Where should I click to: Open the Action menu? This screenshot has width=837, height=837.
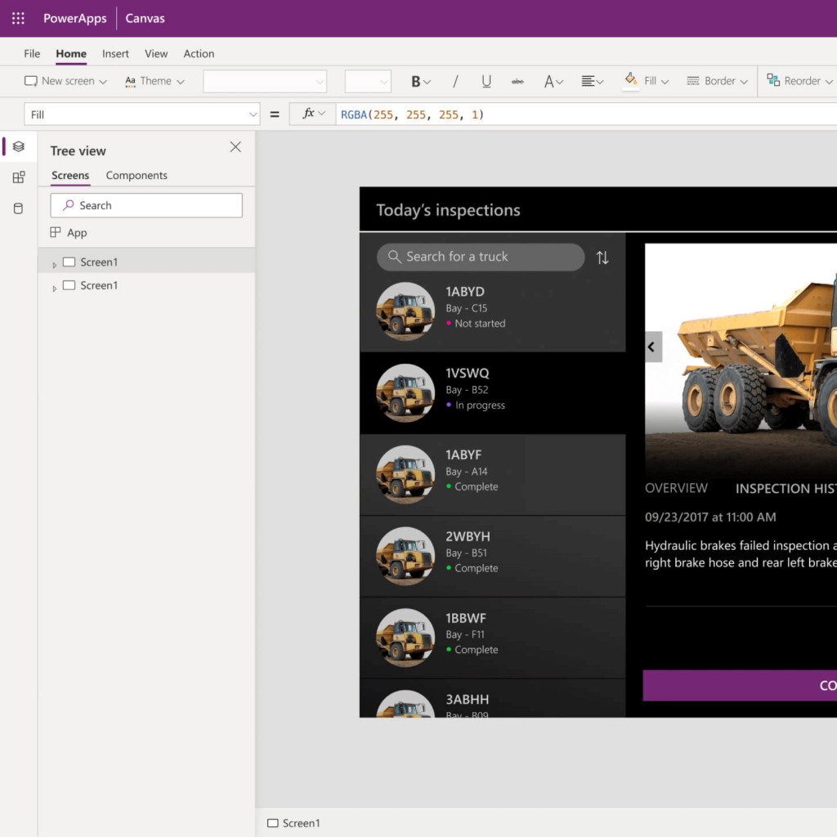pos(199,53)
